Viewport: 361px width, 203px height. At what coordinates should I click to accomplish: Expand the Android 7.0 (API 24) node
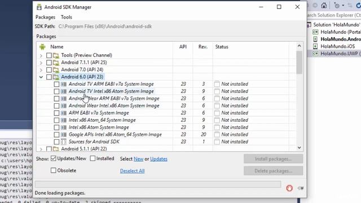tap(41, 70)
